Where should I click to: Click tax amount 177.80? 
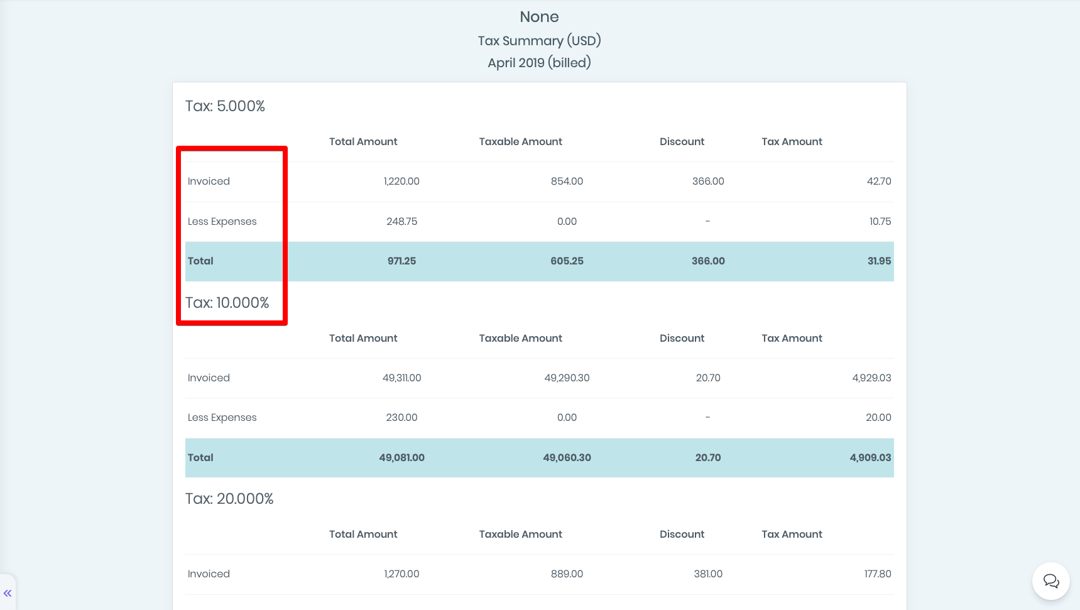[x=878, y=574]
